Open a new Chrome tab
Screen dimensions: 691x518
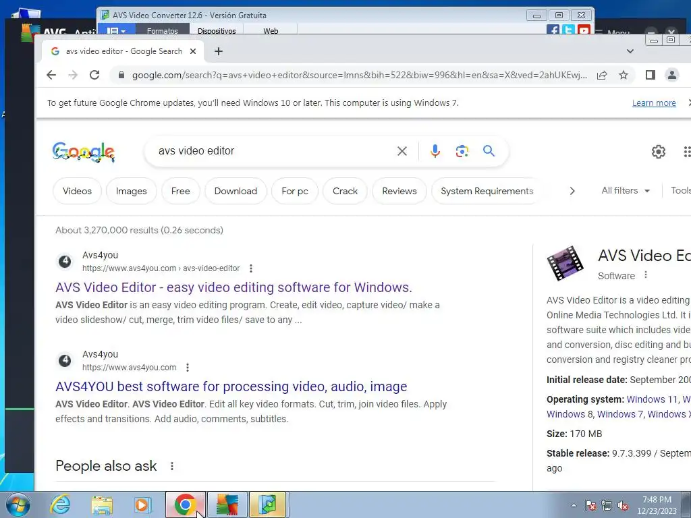pos(219,51)
